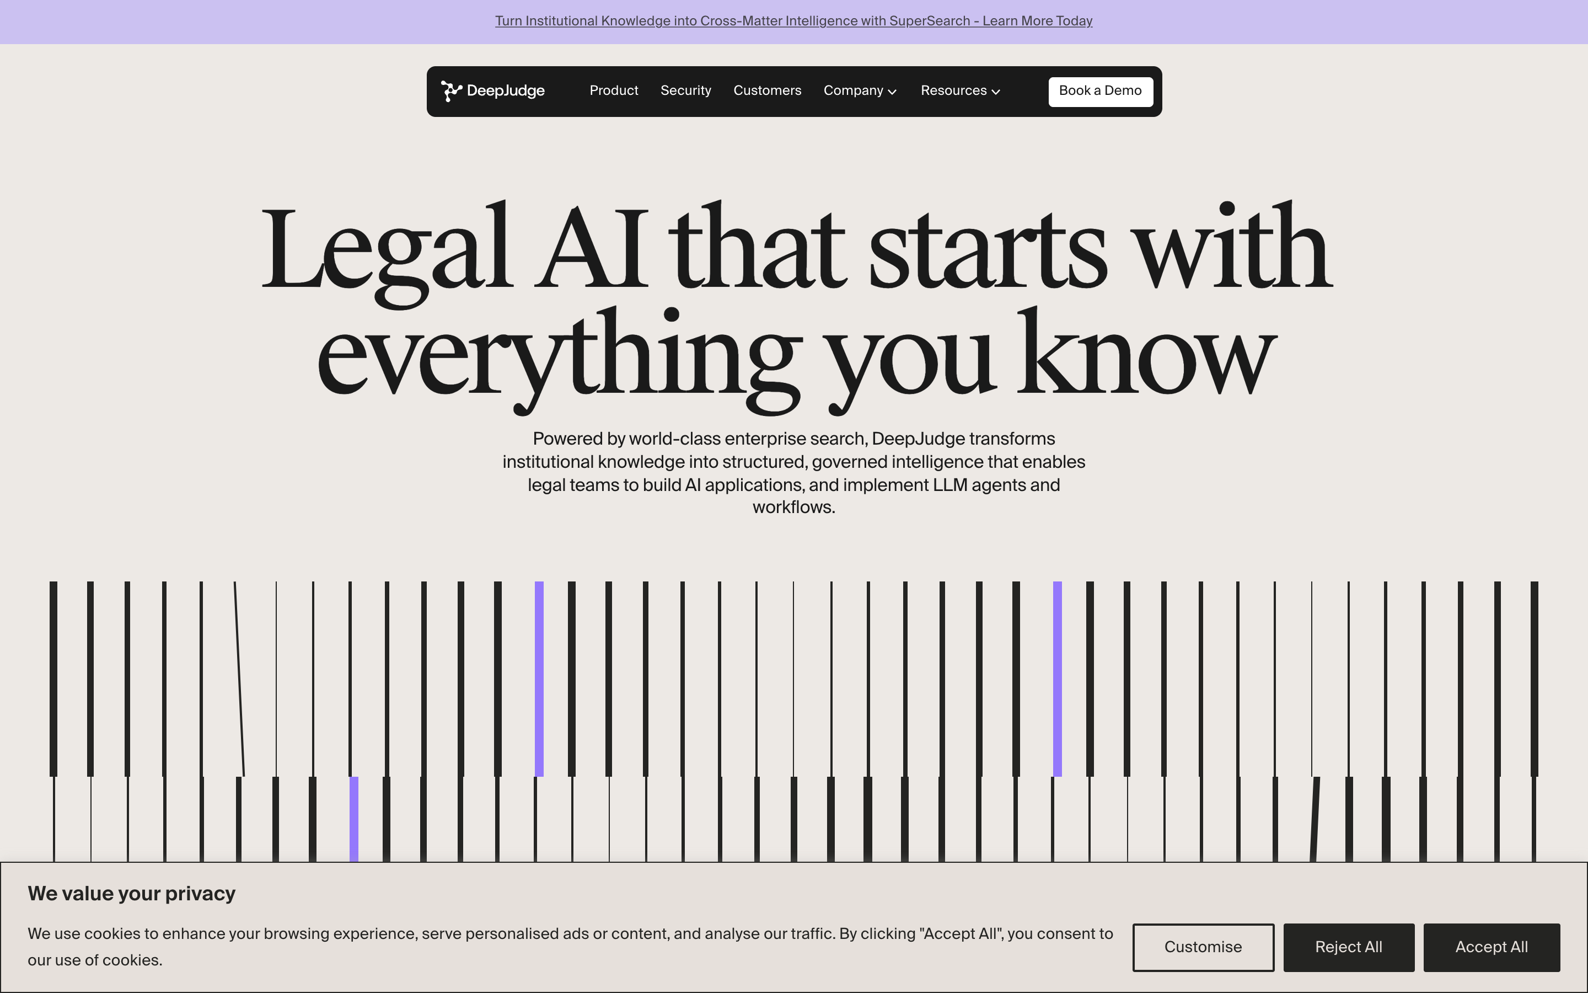Open the Customers nav item
This screenshot has height=993, width=1588.
(x=767, y=90)
